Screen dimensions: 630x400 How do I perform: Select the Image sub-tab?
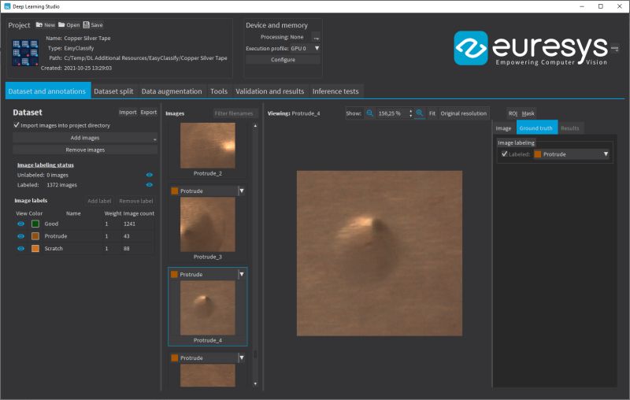(x=503, y=128)
